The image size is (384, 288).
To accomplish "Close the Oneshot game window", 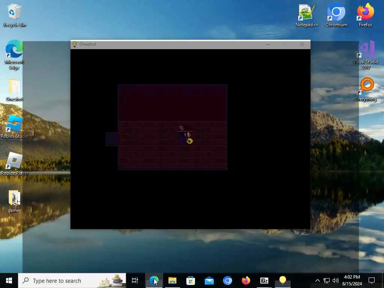I will 302,44.
